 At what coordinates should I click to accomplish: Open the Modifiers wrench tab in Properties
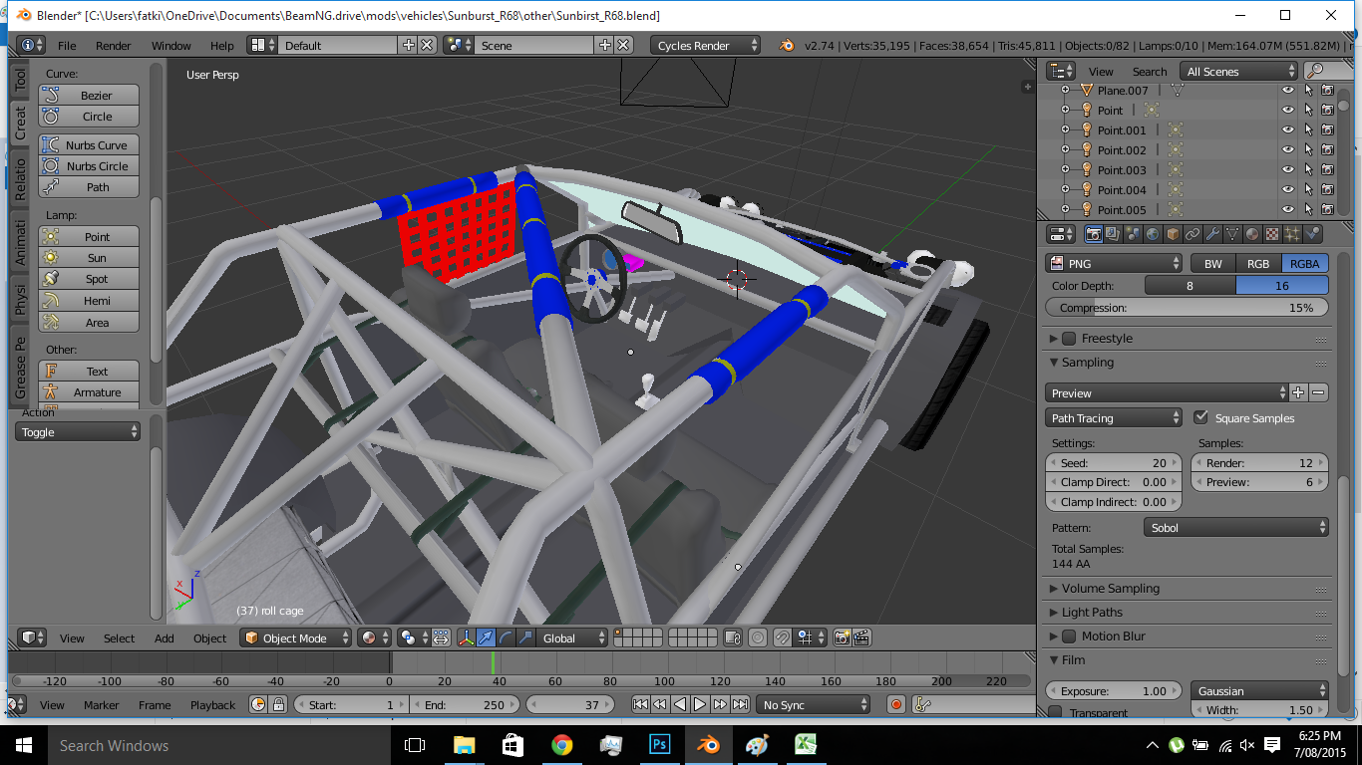pos(1212,234)
